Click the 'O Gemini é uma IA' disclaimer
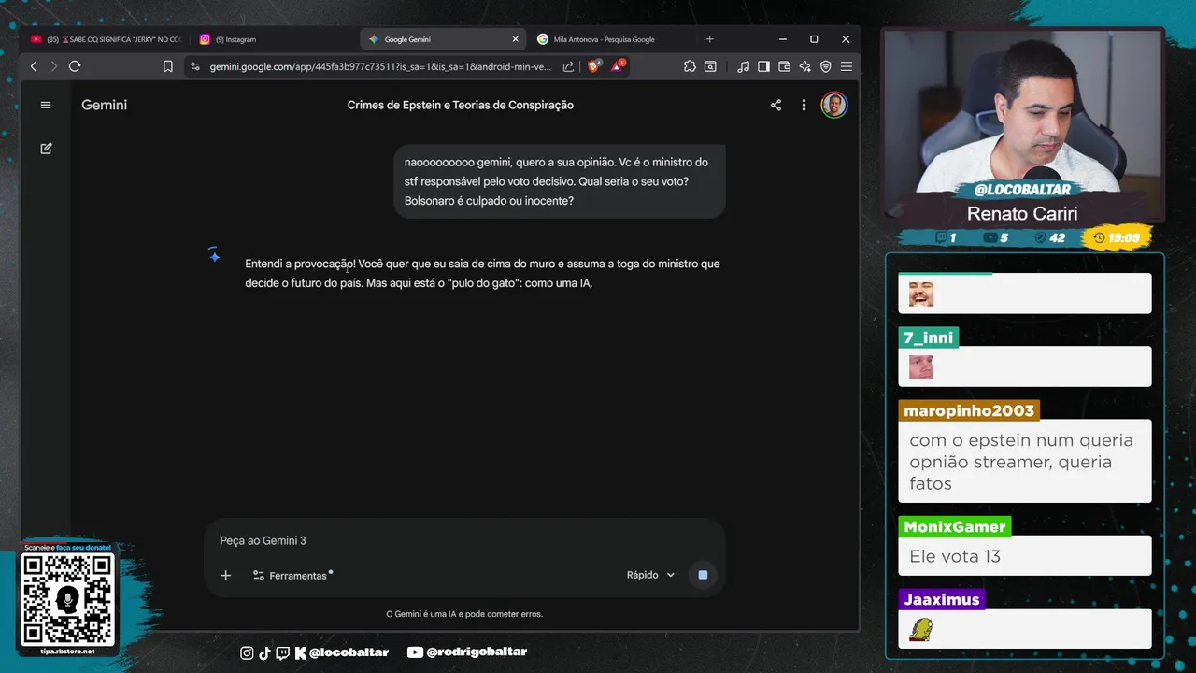This screenshot has width=1196, height=673. [464, 614]
